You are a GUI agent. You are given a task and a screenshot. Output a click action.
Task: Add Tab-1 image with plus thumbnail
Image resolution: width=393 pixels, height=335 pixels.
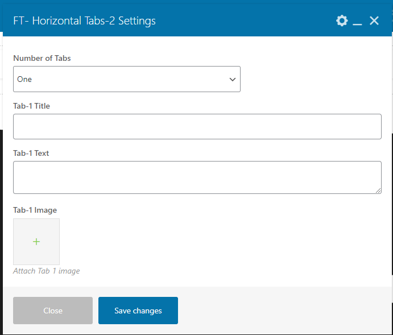click(x=36, y=242)
